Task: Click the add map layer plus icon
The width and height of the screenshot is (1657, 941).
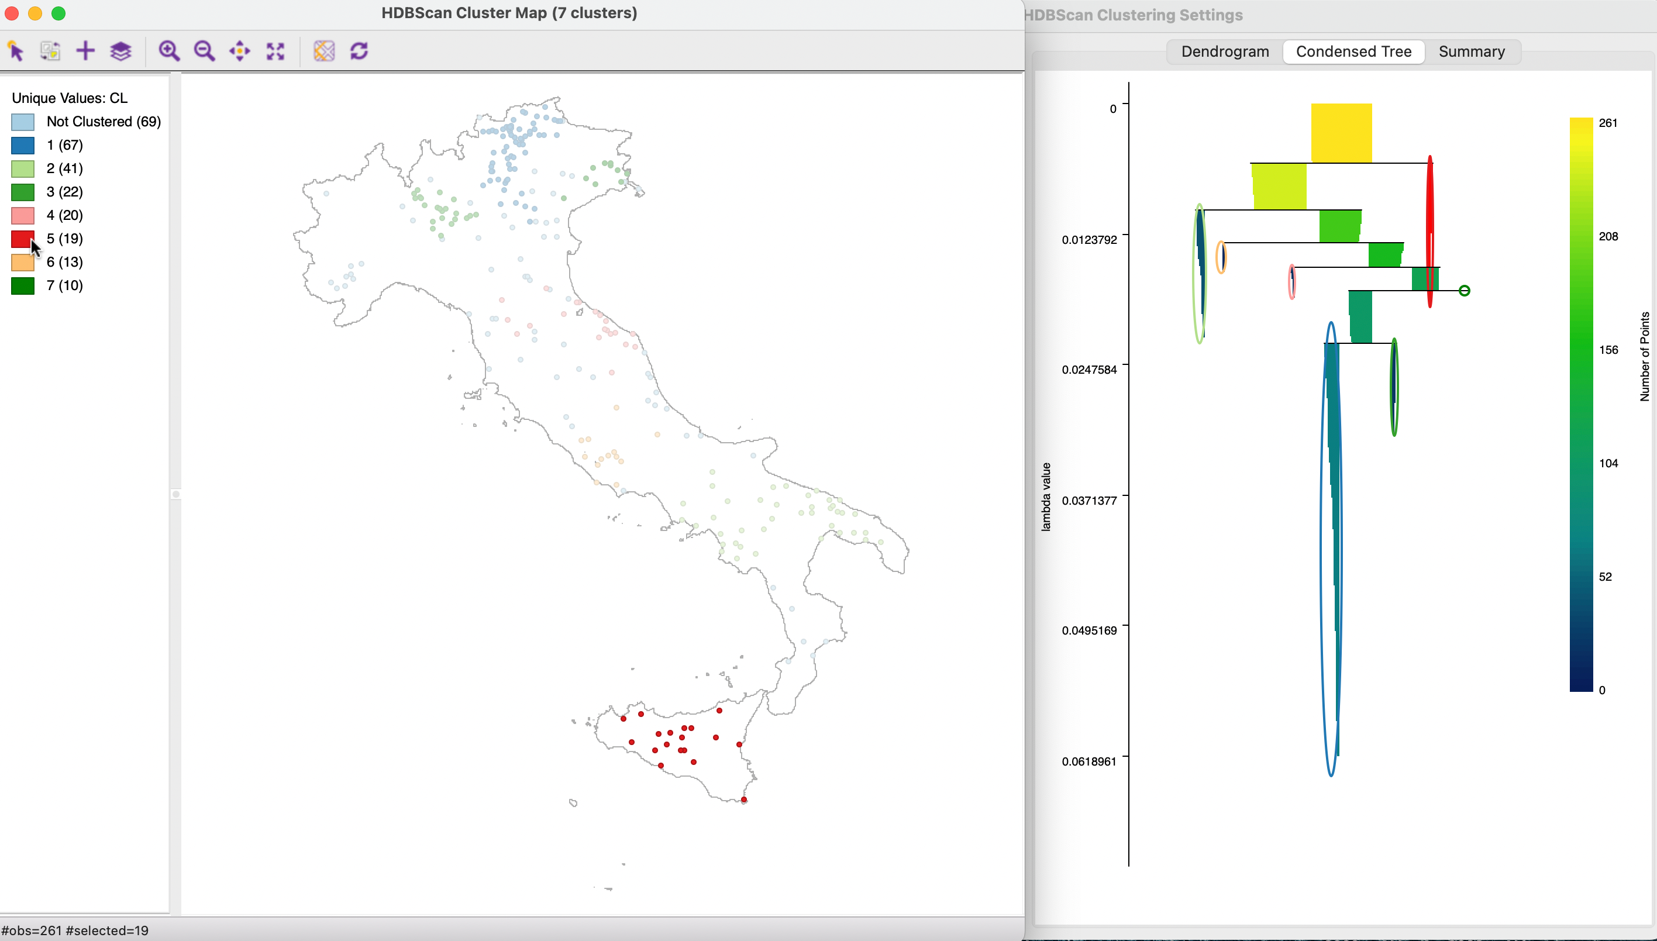Action: coord(85,51)
